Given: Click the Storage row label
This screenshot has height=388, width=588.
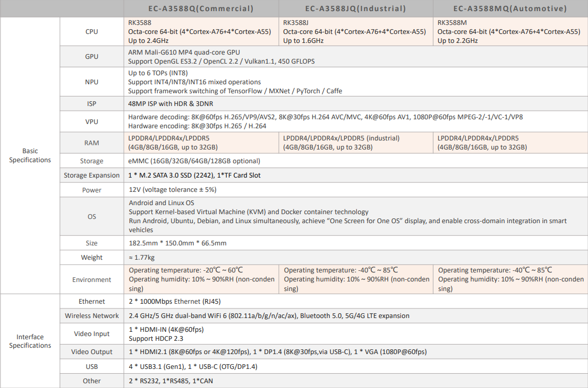Looking at the screenshot, I should (x=91, y=161).
